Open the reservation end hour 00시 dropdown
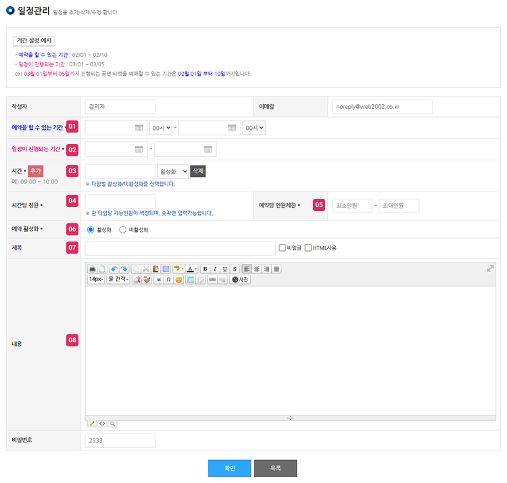 254,128
